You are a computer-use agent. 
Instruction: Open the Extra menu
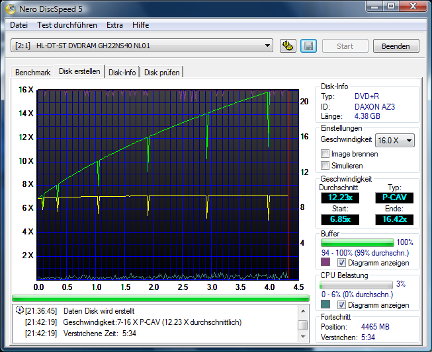point(114,25)
